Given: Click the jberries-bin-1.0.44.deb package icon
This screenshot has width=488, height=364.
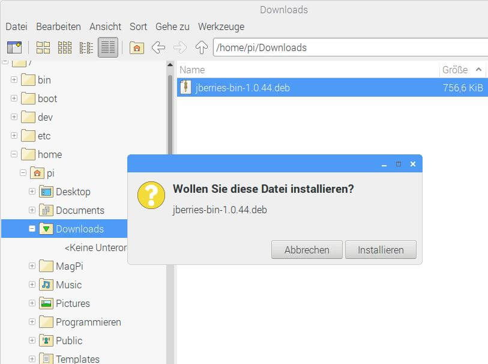Looking at the screenshot, I should click(x=186, y=88).
